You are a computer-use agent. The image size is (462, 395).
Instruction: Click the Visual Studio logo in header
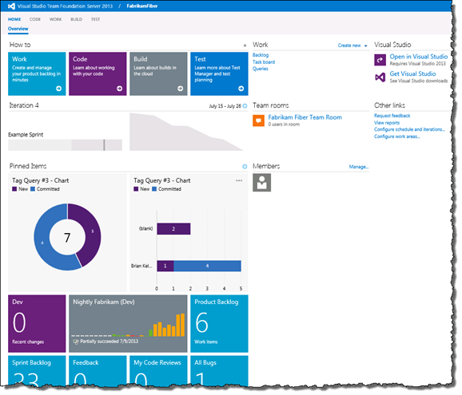[x=11, y=6]
